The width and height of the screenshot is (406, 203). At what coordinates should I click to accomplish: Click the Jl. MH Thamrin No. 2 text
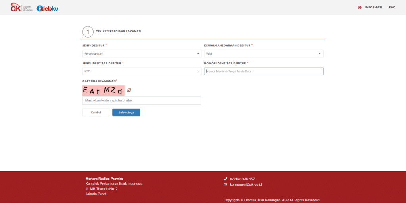(x=101, y=189)
